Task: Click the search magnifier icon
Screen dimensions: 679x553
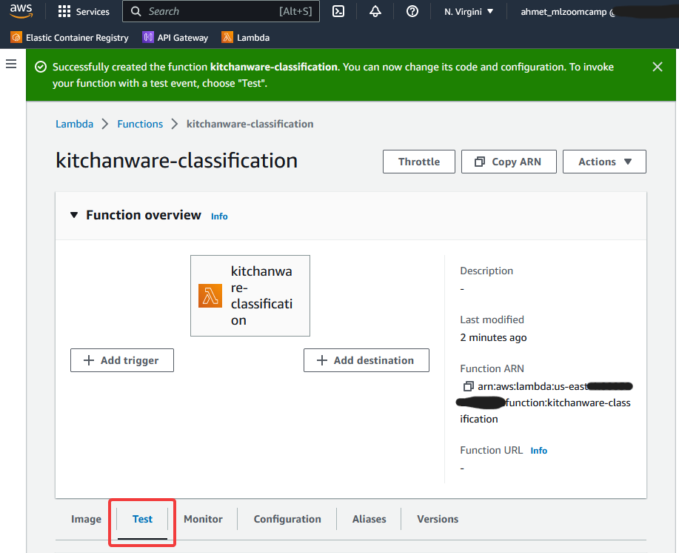Action: pyautogui.click(x=136, y=11)
